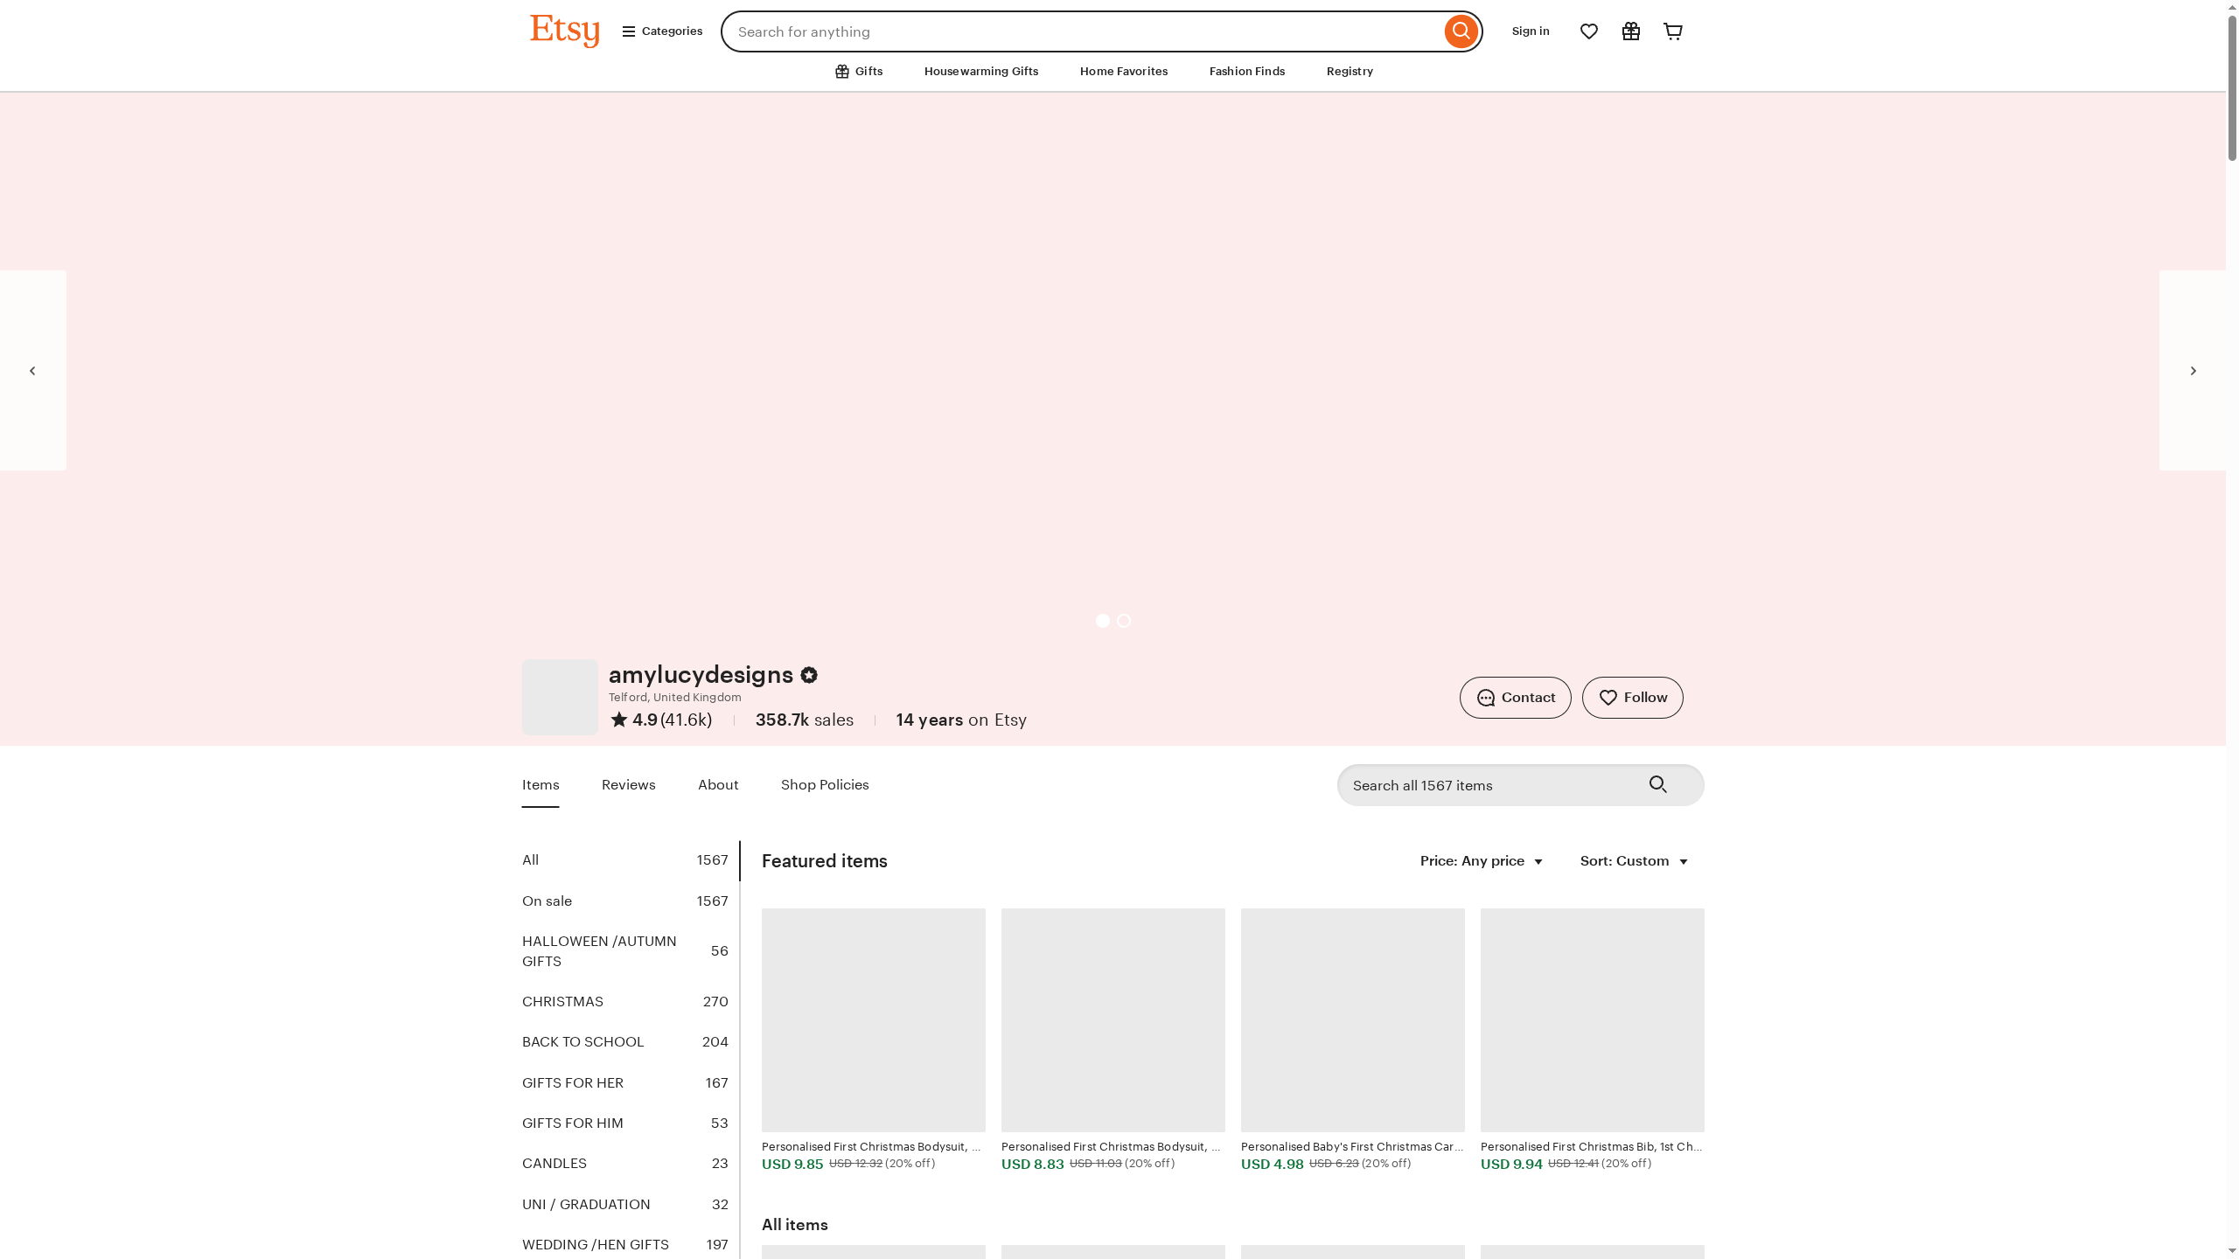Open the Housewarming Gifts link
Image resolution: width=2239 pixels, height=1259 pixels.
click(x=980, y=72)
